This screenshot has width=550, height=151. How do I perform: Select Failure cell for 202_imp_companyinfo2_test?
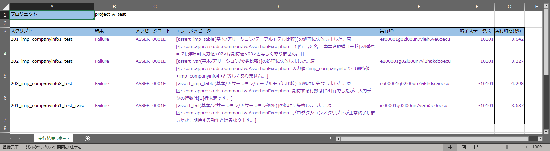point(114,69)
